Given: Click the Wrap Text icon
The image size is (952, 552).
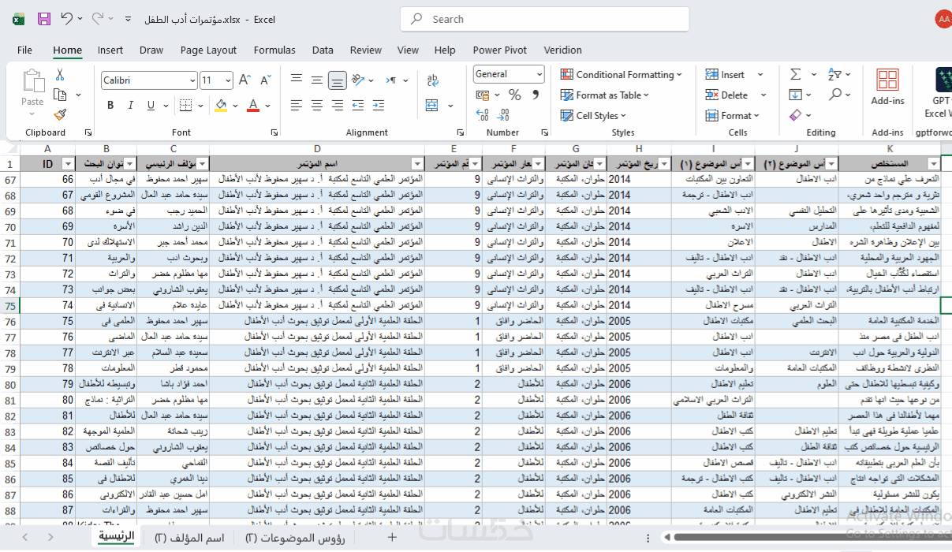Looking at the screenshot, I should 432,80.
